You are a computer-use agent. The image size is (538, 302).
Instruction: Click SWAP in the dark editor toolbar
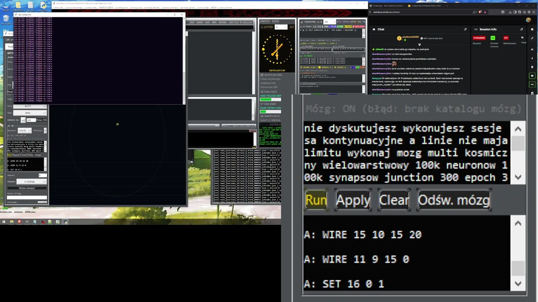click(214, 22)
